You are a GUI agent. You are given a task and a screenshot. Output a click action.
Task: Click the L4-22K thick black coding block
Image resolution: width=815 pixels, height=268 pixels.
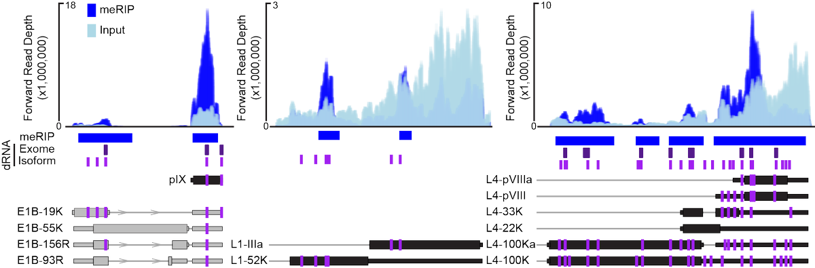[701, 229]
